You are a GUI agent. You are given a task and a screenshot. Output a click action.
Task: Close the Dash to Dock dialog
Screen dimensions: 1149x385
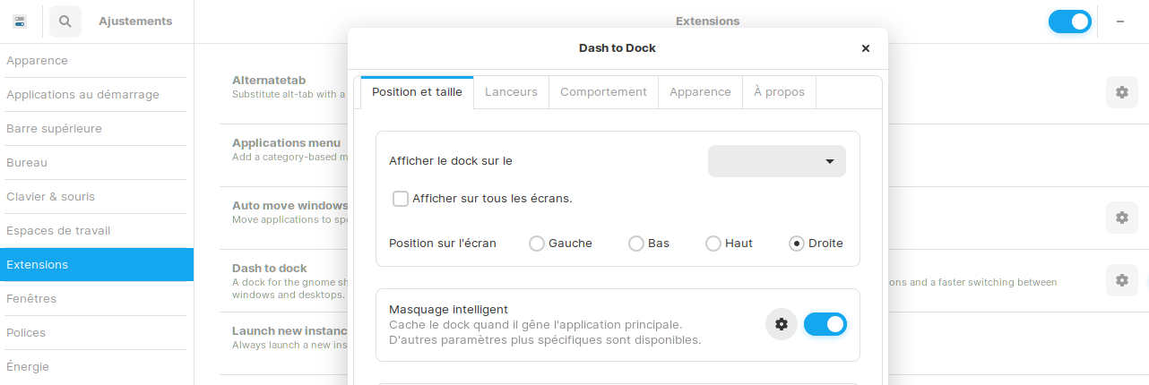[x=865, y=48]
